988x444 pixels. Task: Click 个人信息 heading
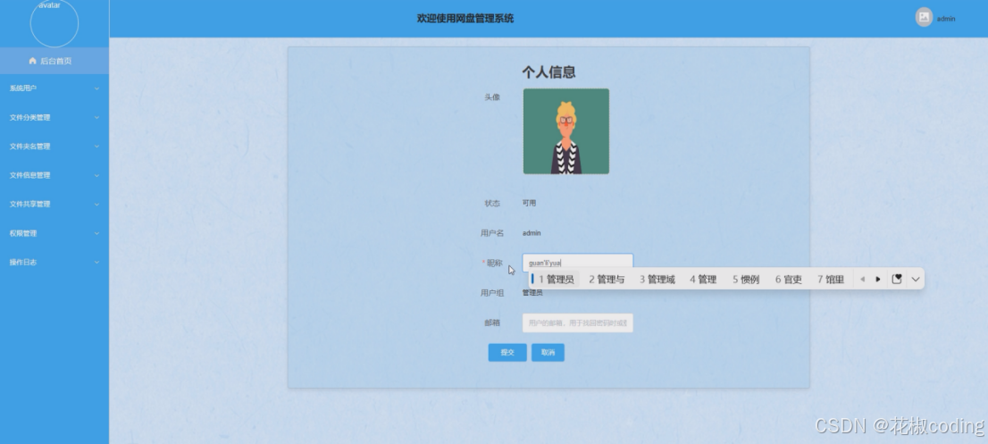pyautogui.click(x=548, y=71)
